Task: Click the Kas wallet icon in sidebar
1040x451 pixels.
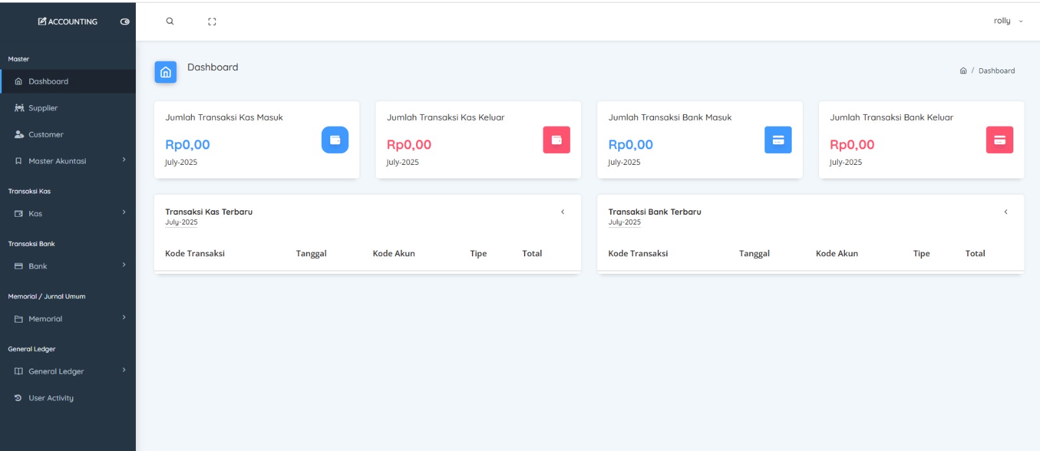Action: tap(18, 213)
